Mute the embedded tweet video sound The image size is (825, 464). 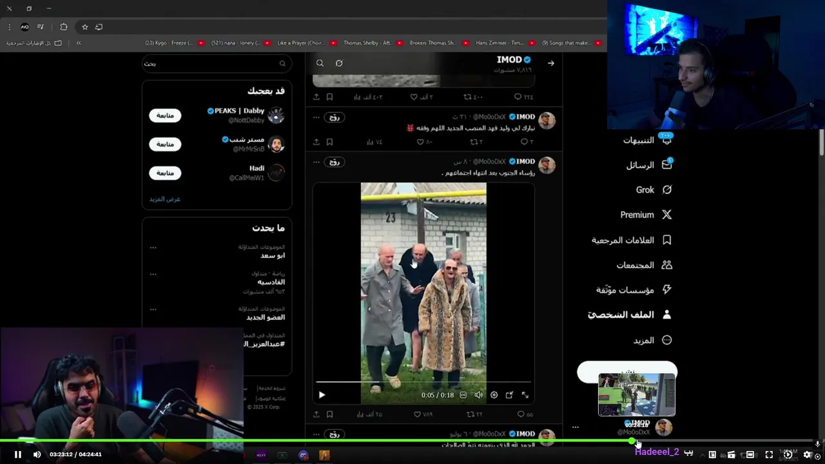pos(478,395)
